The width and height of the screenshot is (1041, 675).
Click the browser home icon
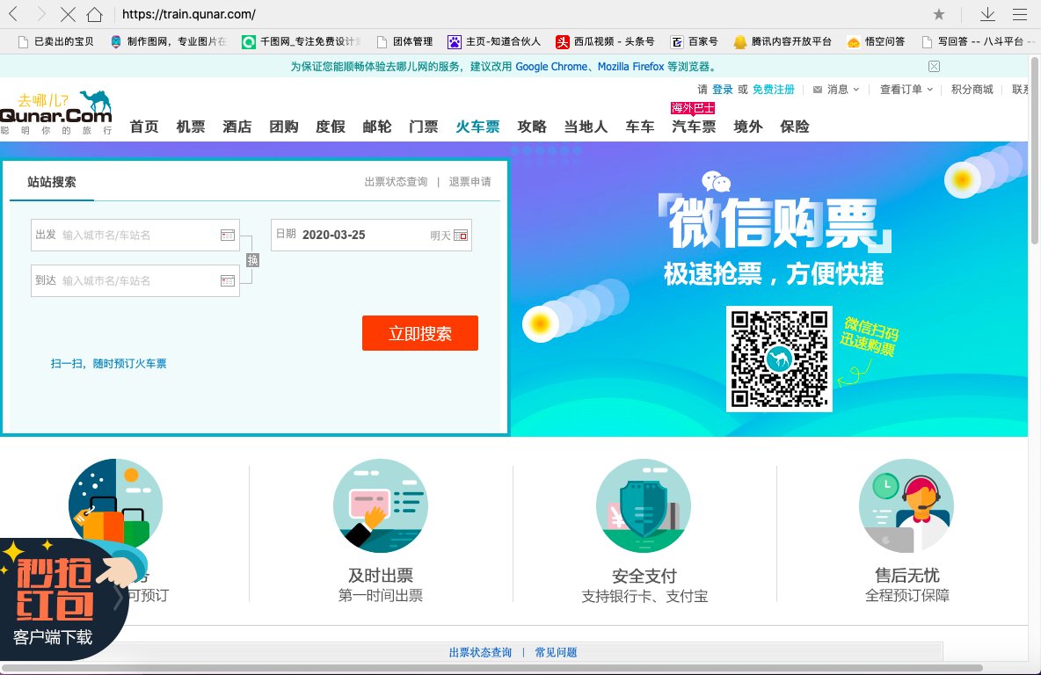tap(95, 14)
